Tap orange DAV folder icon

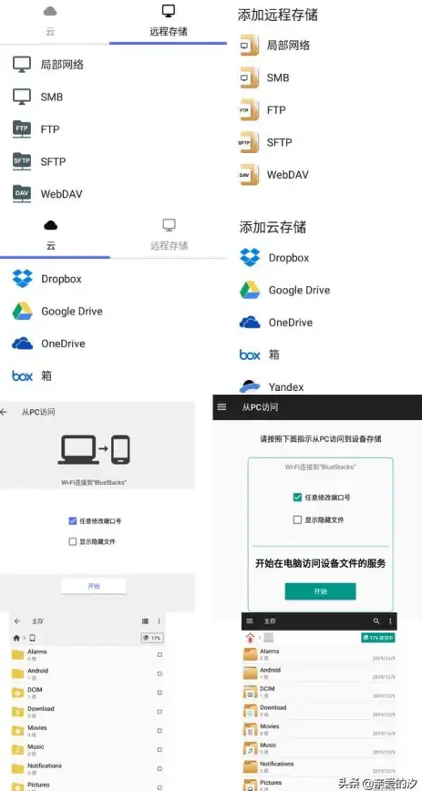(248, 175)
